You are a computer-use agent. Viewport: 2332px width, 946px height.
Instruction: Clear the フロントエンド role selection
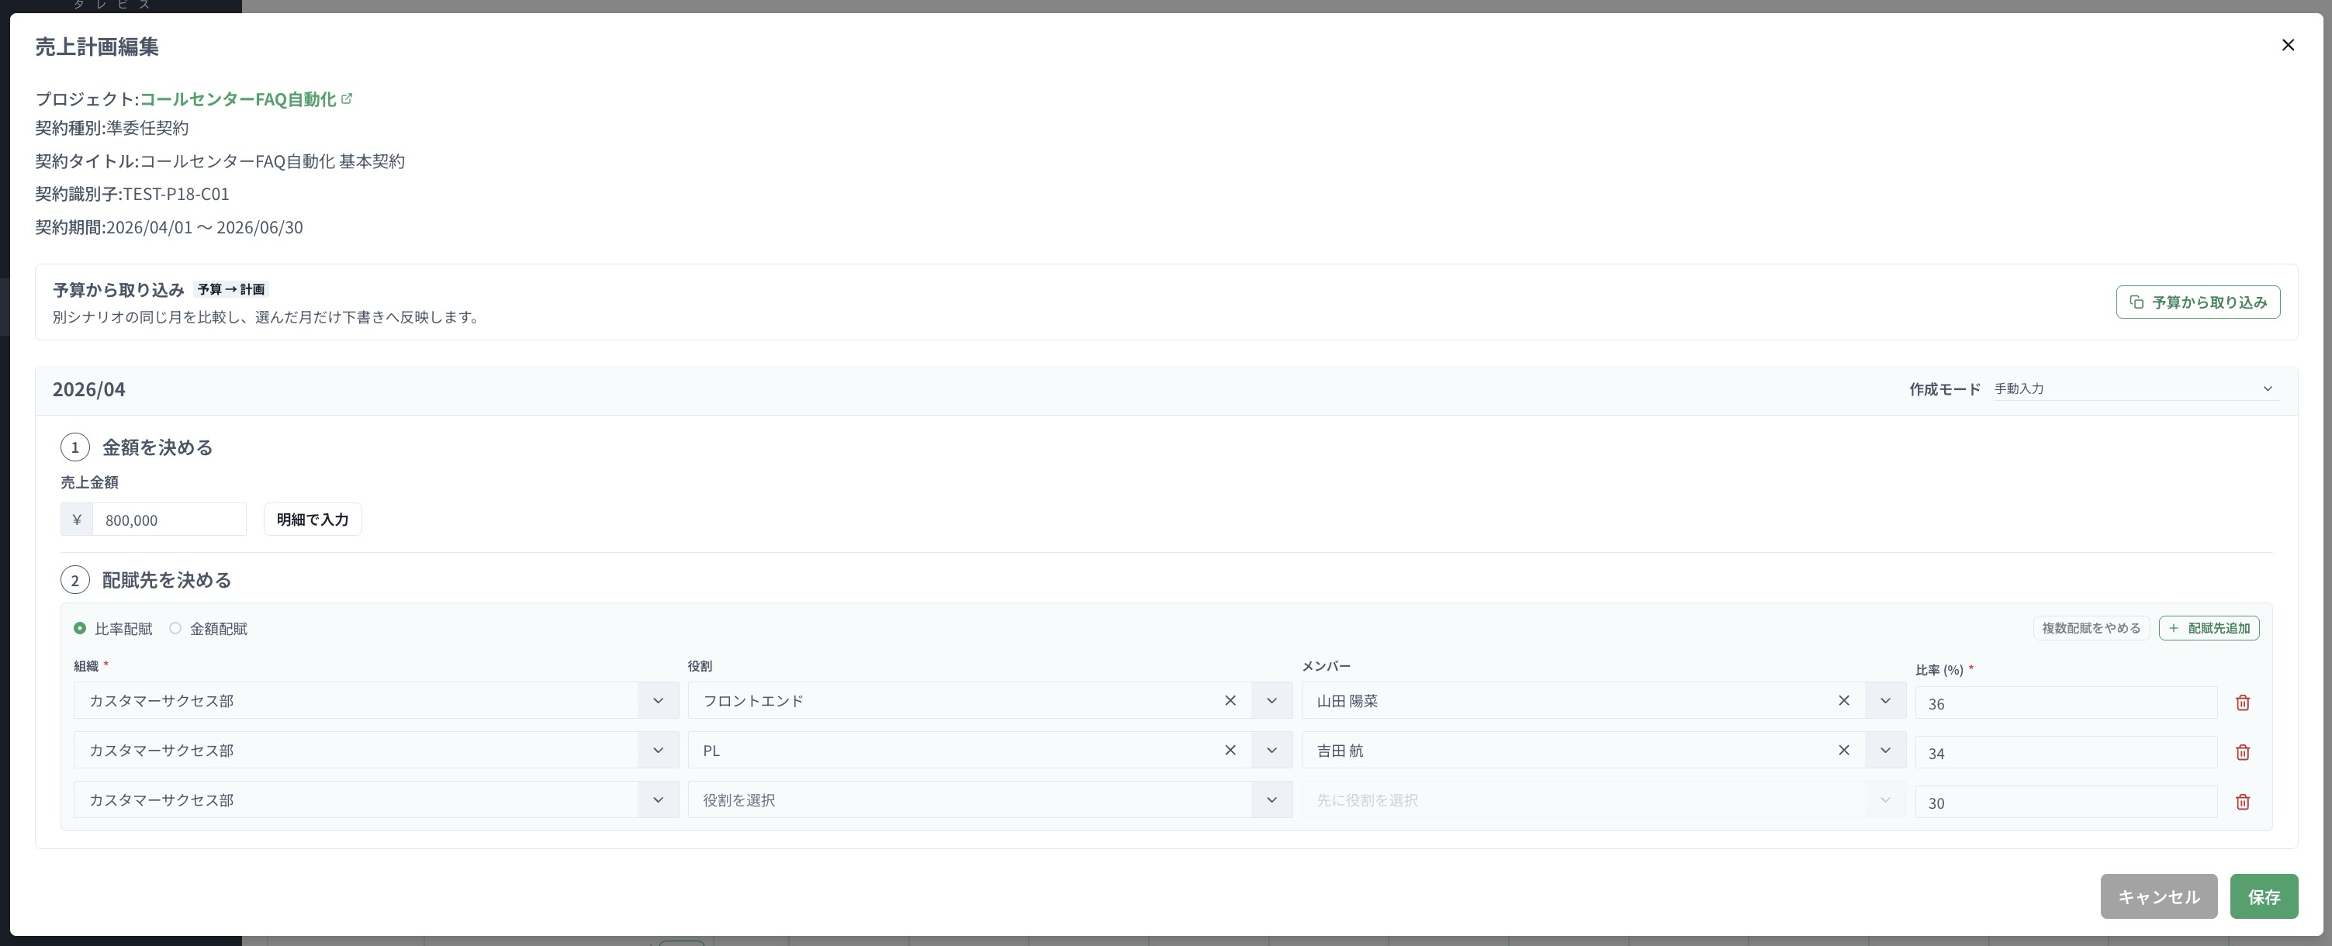click(x=1230, y=701)
